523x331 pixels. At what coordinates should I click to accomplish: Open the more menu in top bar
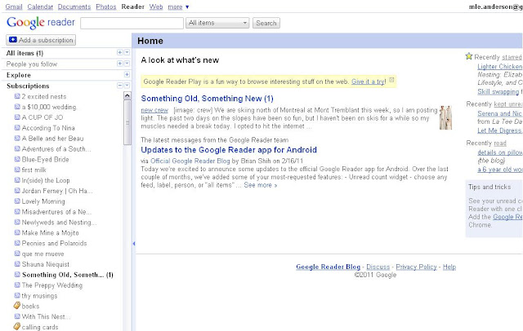[x=178, y=7]
